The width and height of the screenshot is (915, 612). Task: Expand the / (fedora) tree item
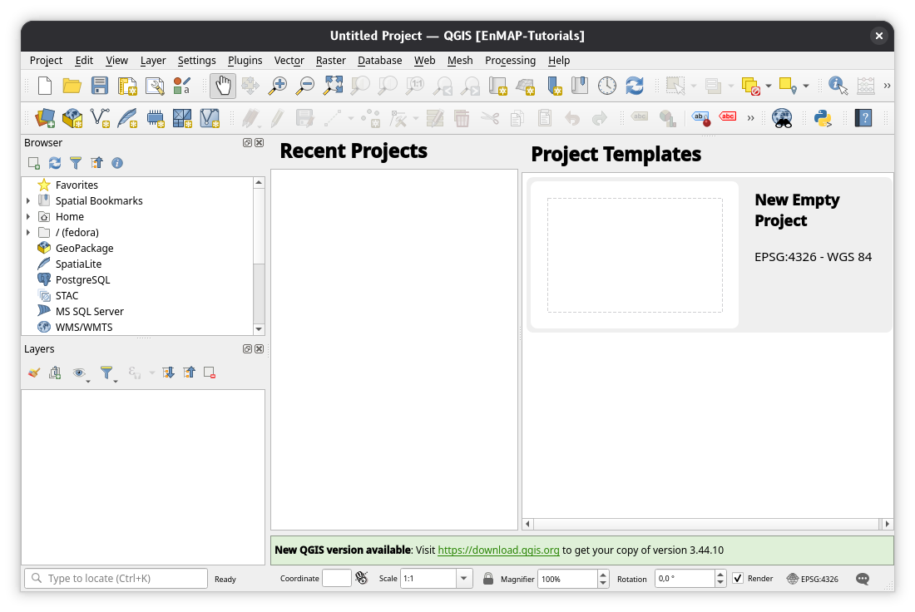[x=28, y=232]
